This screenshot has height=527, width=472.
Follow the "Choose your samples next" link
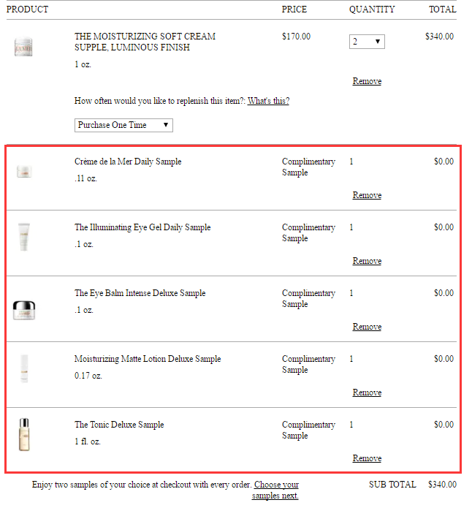coord(275,490)
